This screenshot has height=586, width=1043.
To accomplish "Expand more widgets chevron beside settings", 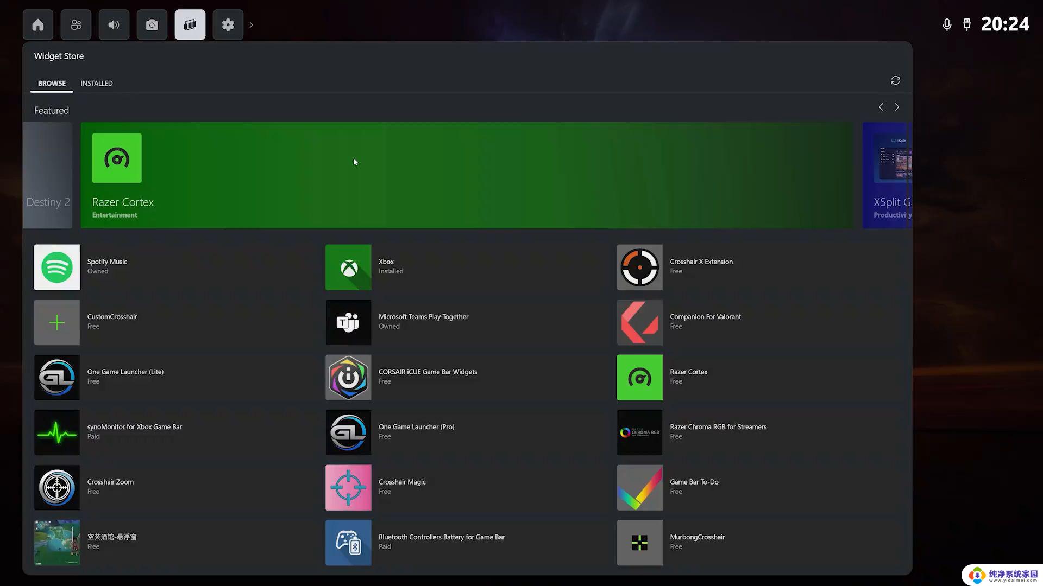I will (x=251, y=24).
